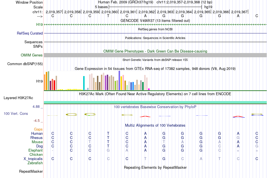Viewport: 267px width, 178px height.
Task: Open the 100 Vert. Cons label
Action: pyautogui.click(x=16, y=113)
